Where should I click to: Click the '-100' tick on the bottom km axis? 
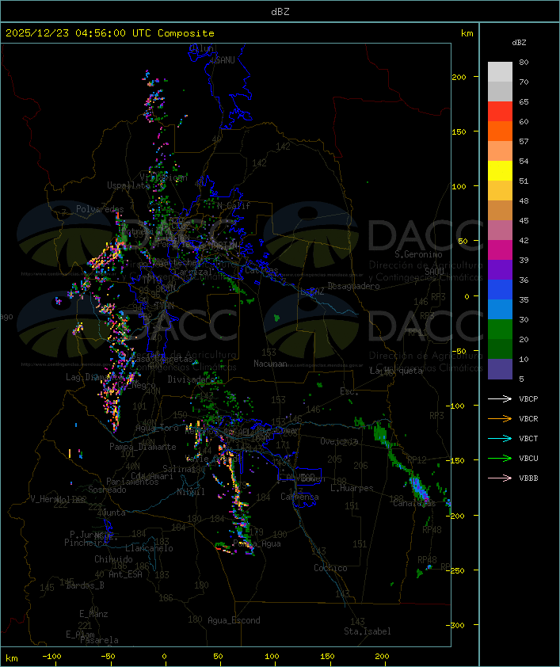(x=51, y=657)
